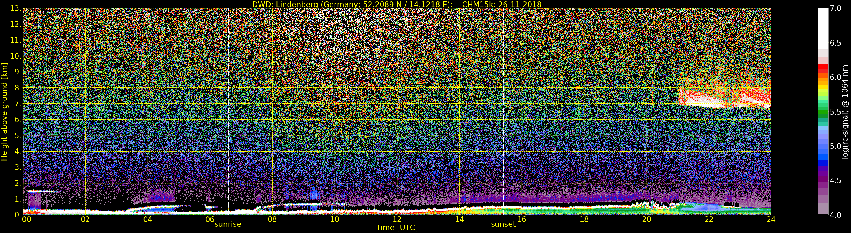Click the "sunrise" text label

(x=228, y=225)
